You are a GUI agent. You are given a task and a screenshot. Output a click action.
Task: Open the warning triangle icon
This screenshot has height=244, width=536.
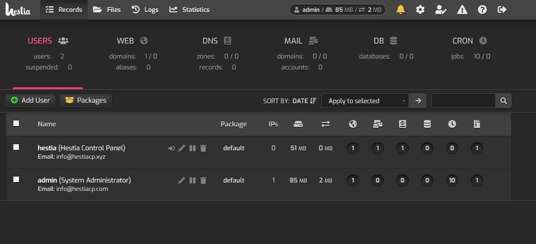[462, 9]
